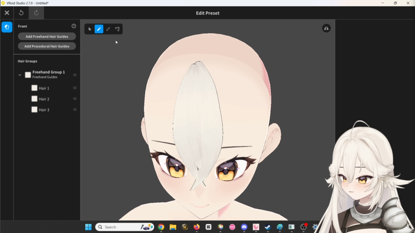
Task: Click the Hair 3 color swatch
Action: (35, 109)
